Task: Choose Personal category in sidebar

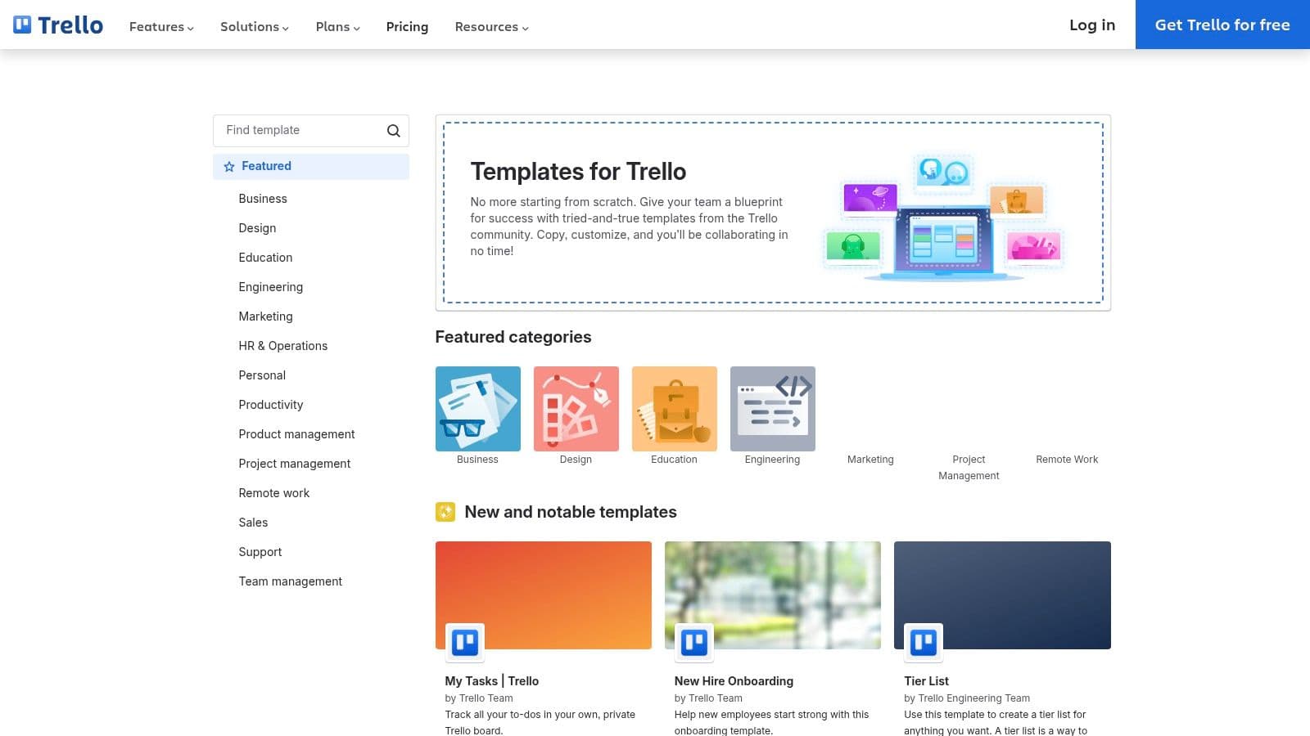Action: [262, 375]
